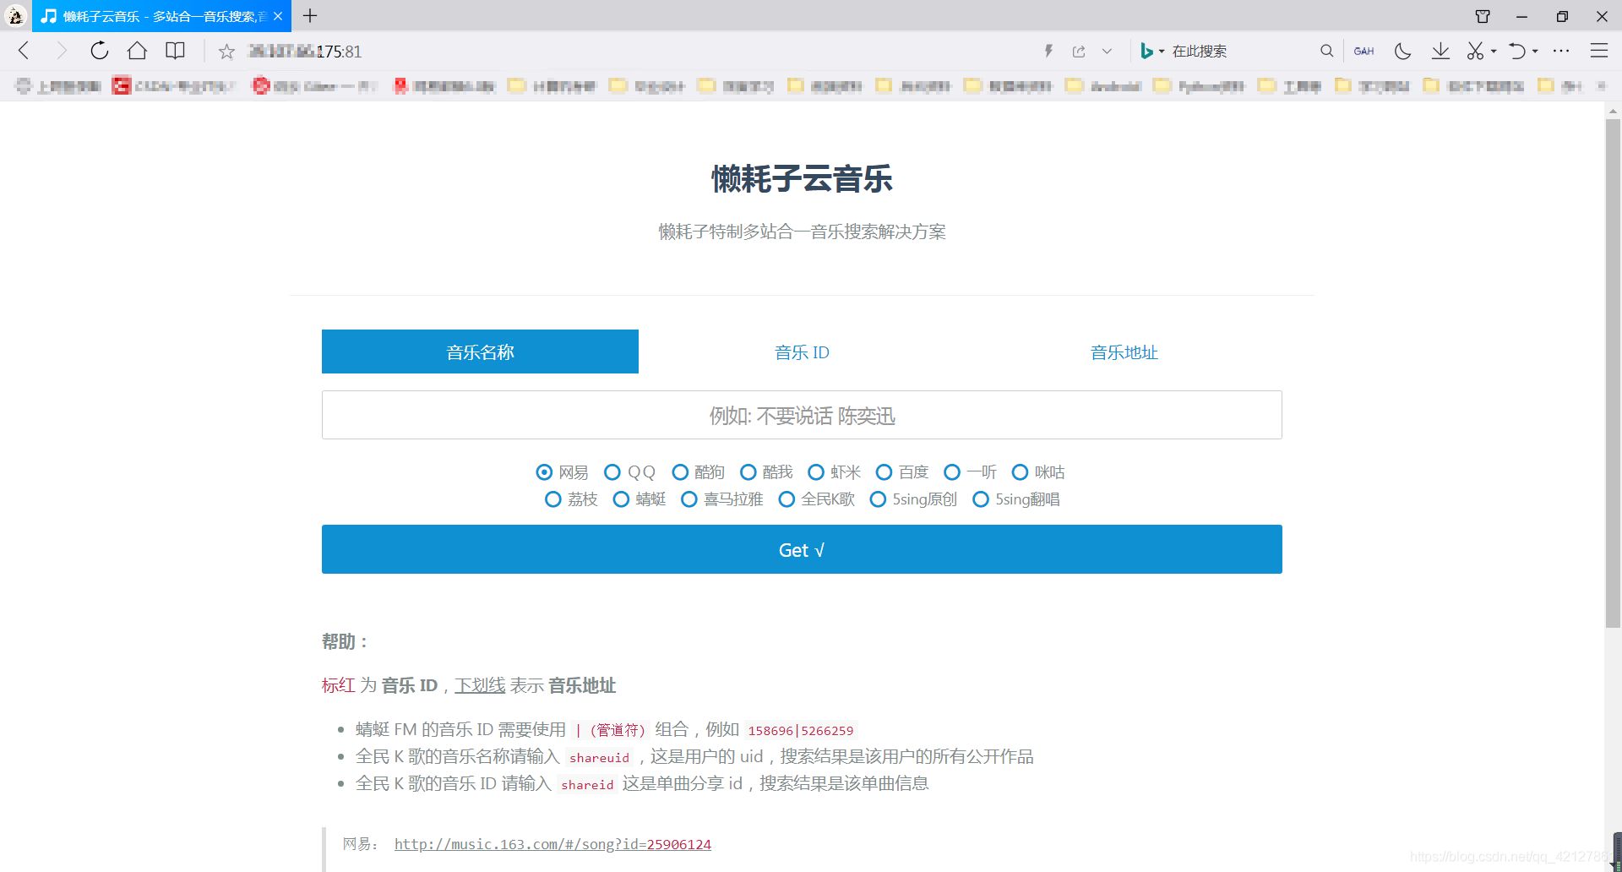Screen dimensions: 1622x872
Task: Select the 虾米 radio button
Action: point(816,472)
